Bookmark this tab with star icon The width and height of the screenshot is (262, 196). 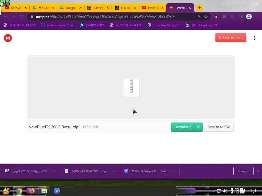pos(206,17)
